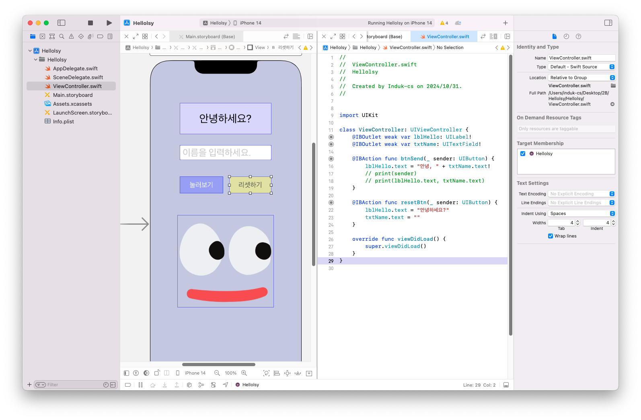The width and height of the screenshot is (641, 420).
Task: Click the canvas zoom-in magnifier
Action: 244,373
